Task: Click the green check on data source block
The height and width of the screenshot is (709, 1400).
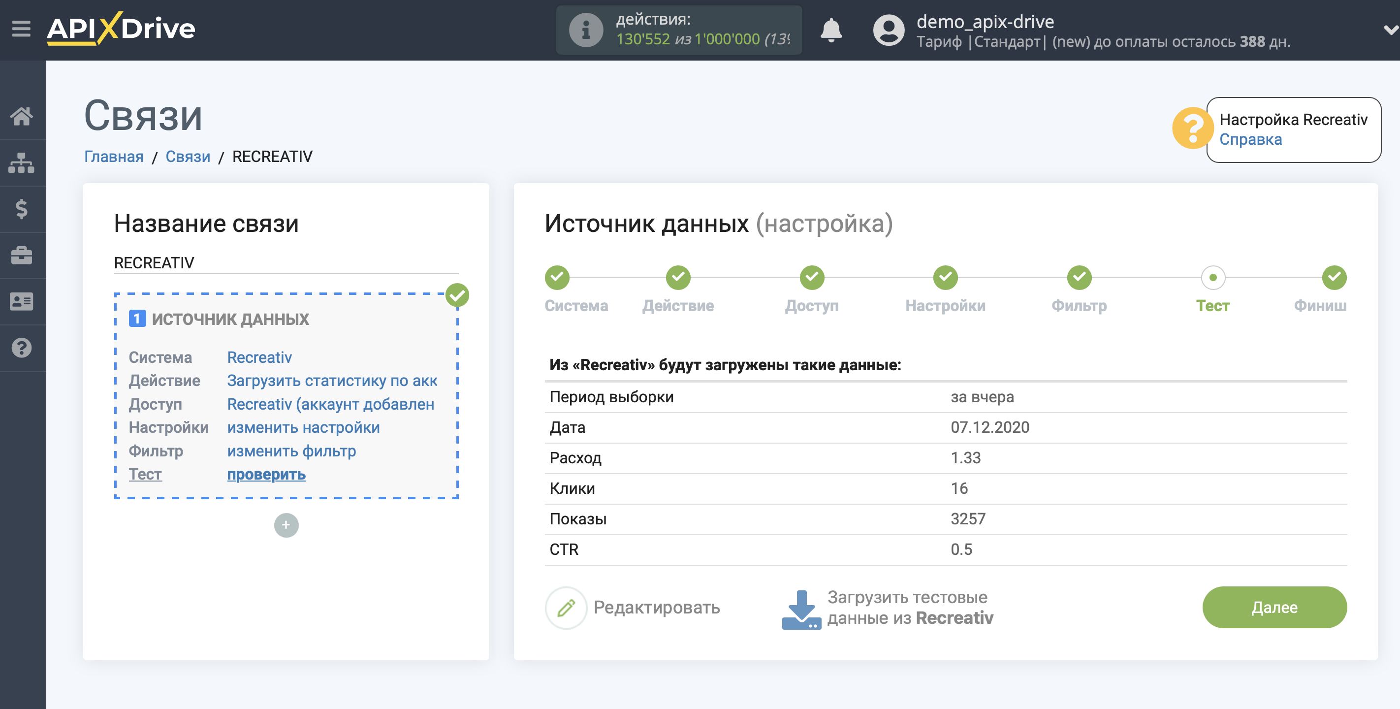Action: [457, 295]
